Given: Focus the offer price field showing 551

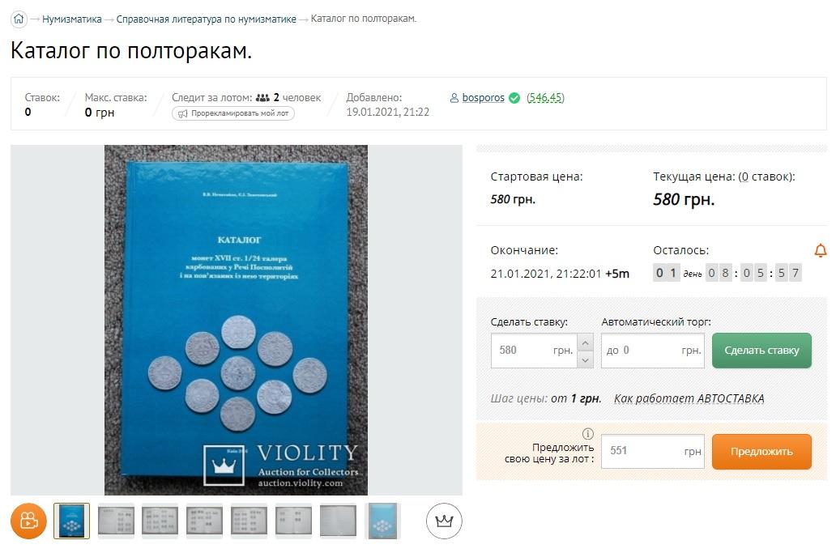Looking at the screenshot, I should tap(653, 451).
